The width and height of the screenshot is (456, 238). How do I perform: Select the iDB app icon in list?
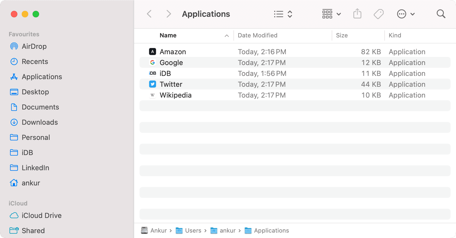tap(153, 73)
